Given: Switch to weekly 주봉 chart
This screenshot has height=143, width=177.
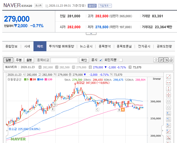Looking at the screenshot, I should pyautogui.click(x=19, y=60).
